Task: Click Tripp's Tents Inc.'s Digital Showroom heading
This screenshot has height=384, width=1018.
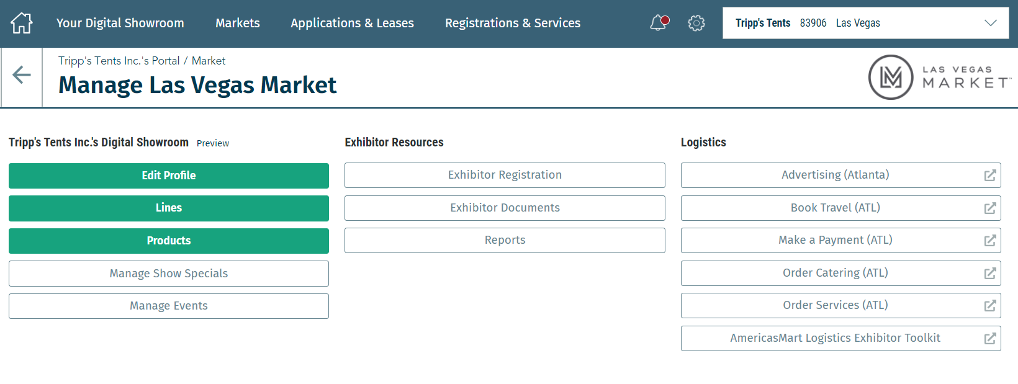Action: [x=99, y=142]
